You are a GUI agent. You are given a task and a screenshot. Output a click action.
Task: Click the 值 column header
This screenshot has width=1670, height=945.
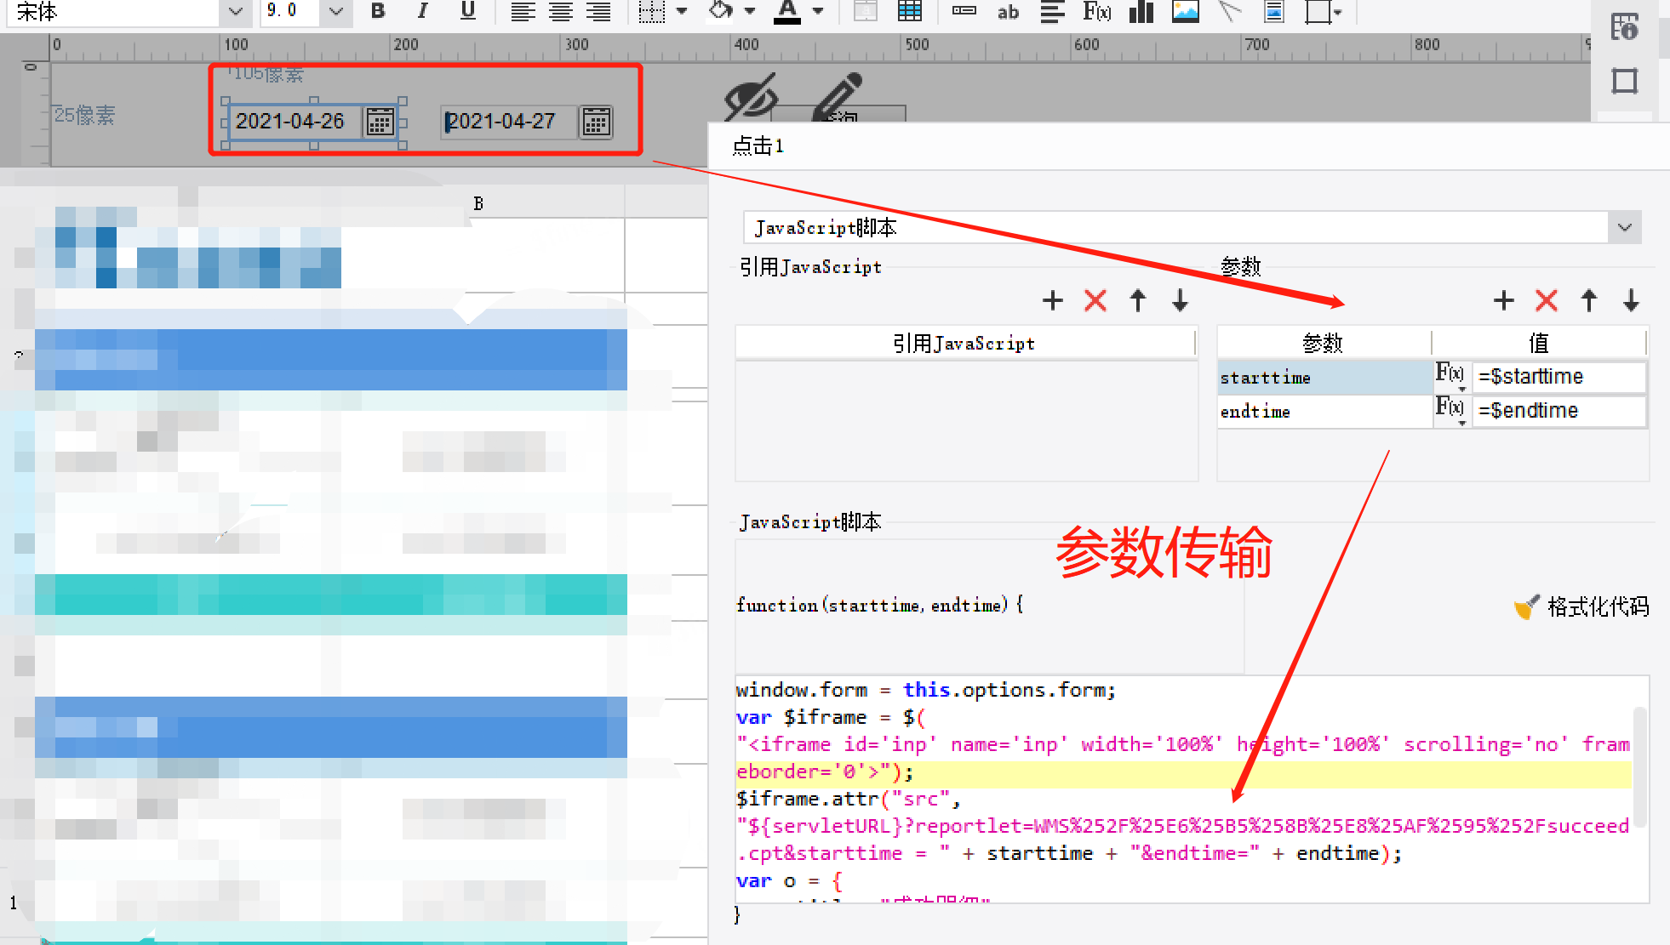(x=1539, y=343)
